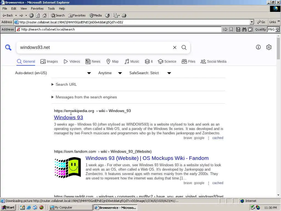Open the Favorites menu

(x=37, y=9)
